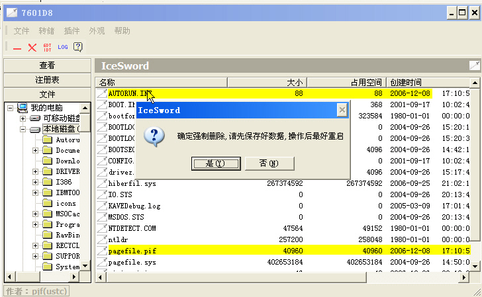Open the LOG toolbar icon
482x297 pixels.
63,47
